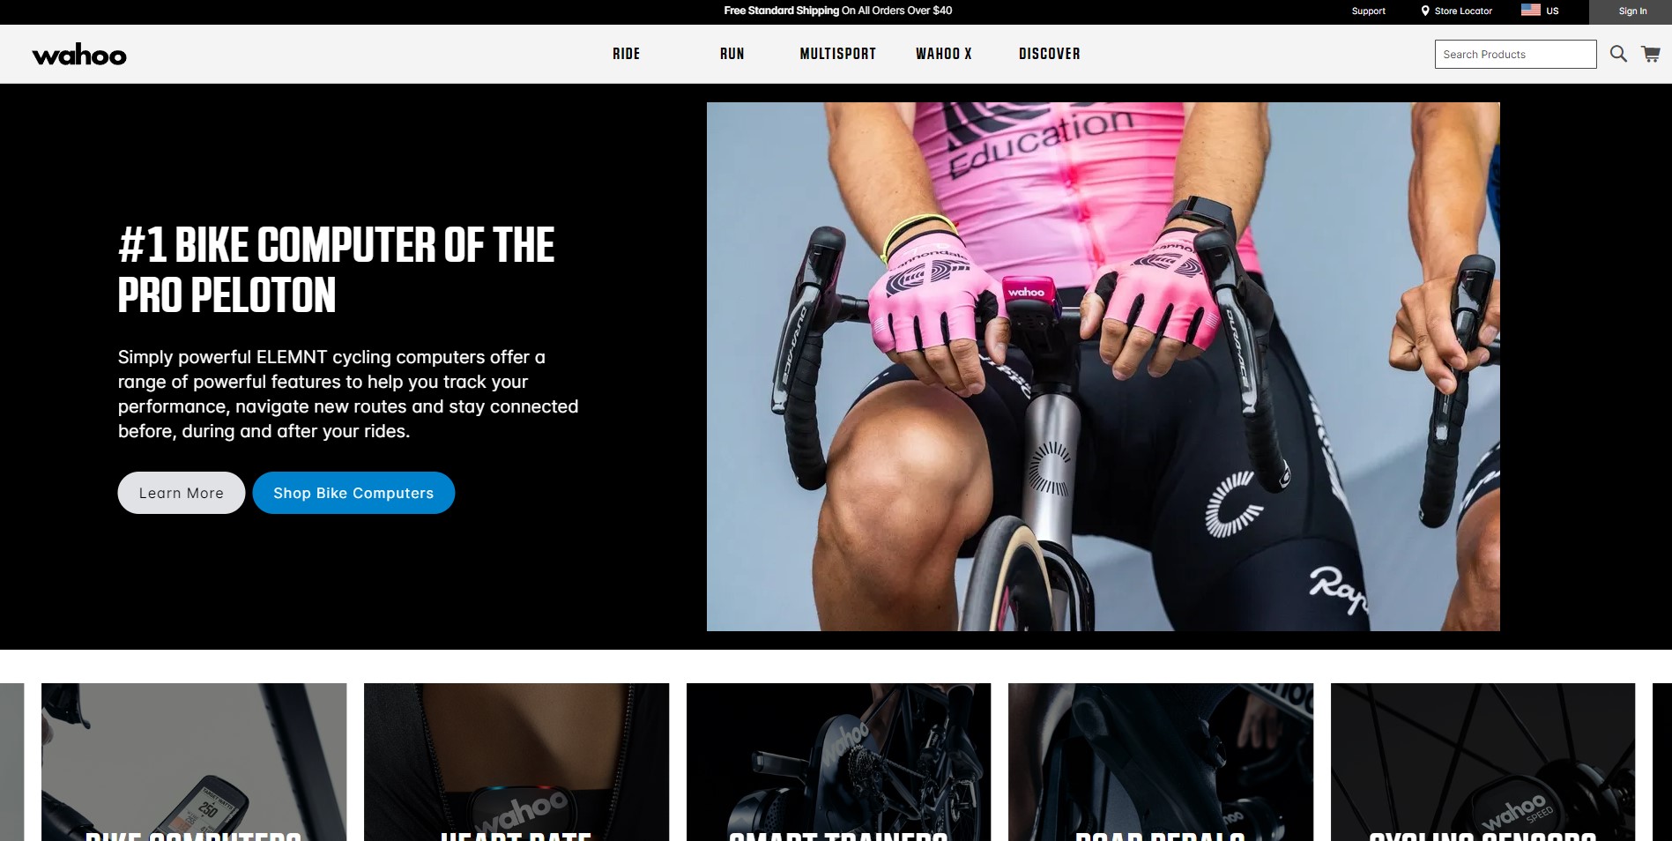Click the Store Locator pin icon

pyautogui.click(x=1425, y=11)
